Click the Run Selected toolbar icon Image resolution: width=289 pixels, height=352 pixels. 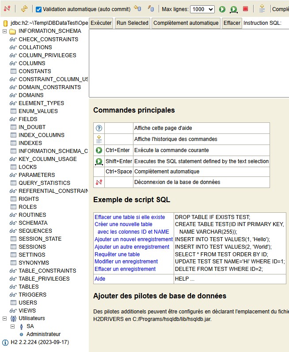pos(233,9)
